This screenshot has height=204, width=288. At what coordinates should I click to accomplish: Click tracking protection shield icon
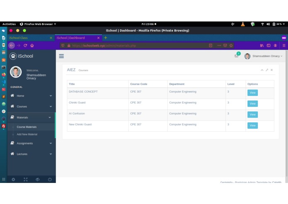[x=63, y=45]
